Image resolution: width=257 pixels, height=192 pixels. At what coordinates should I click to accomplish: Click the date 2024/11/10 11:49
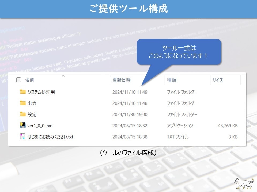[130, 92]
